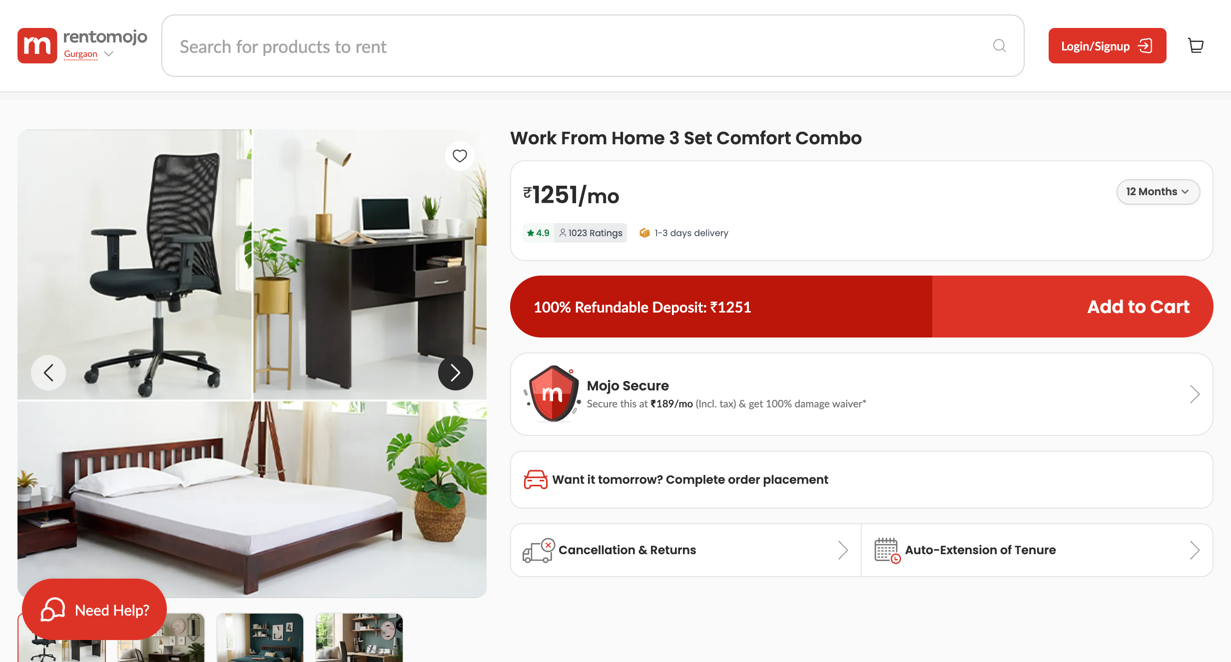Click the Mojo Secure shield icon
Viewport: 1231px width, 662px height.
553,394
